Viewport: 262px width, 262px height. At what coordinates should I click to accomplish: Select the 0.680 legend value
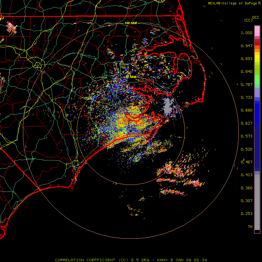(247, 110)
